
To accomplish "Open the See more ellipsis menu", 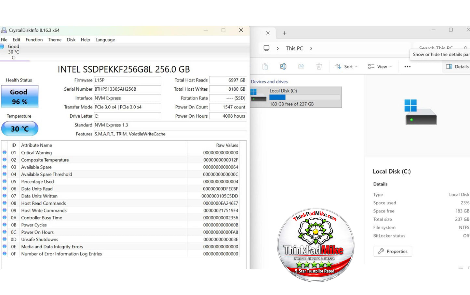I will click(408, 67).
